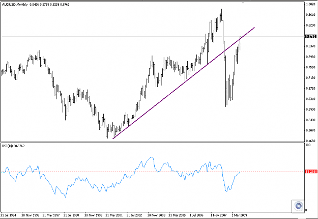Click the gray horizontal current price line
318x219 pixels.
click(153, 37)
